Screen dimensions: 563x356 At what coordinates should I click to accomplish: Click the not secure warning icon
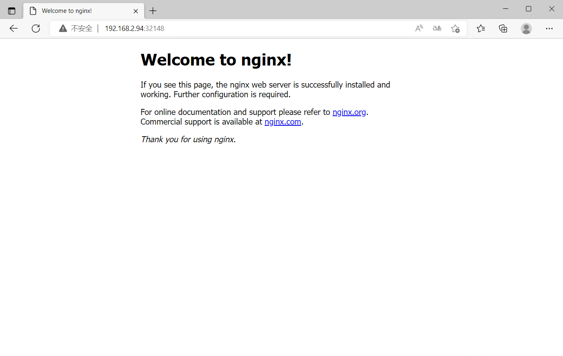point(63,28)
